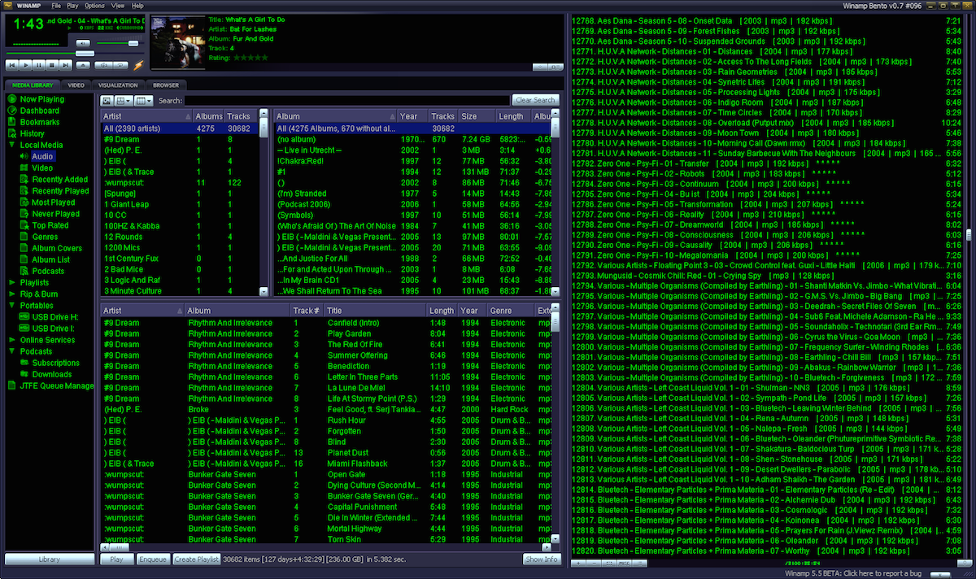976x579 pixels.
Task: Select Now Playing in the library tree
Action: [42, 99]
